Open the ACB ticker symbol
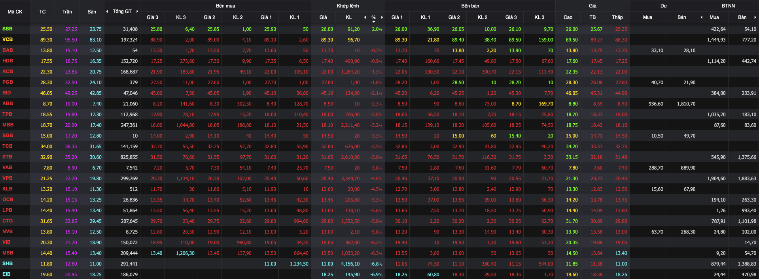 tap(8, 72)
